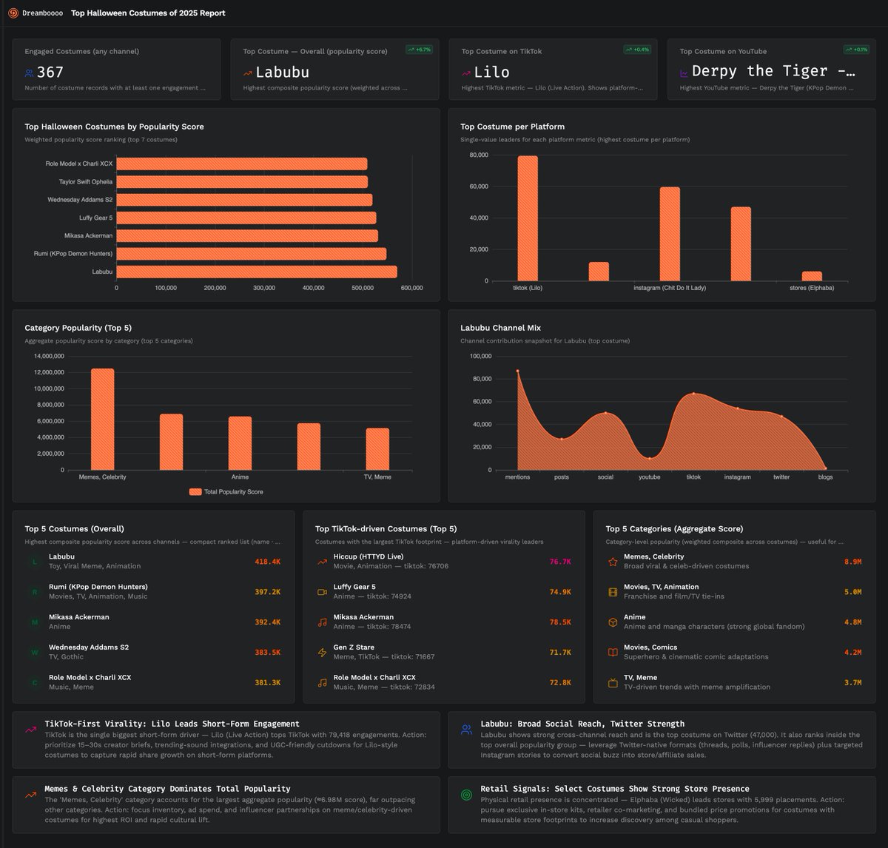Select the music note icon beside Mikasa Ackerman
This screenshot has height=848, width=888.
pos(320,622)
